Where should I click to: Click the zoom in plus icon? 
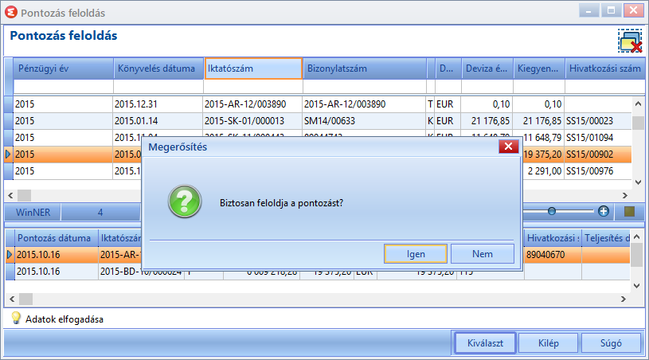pyautogui.click(x=604, y=211)
